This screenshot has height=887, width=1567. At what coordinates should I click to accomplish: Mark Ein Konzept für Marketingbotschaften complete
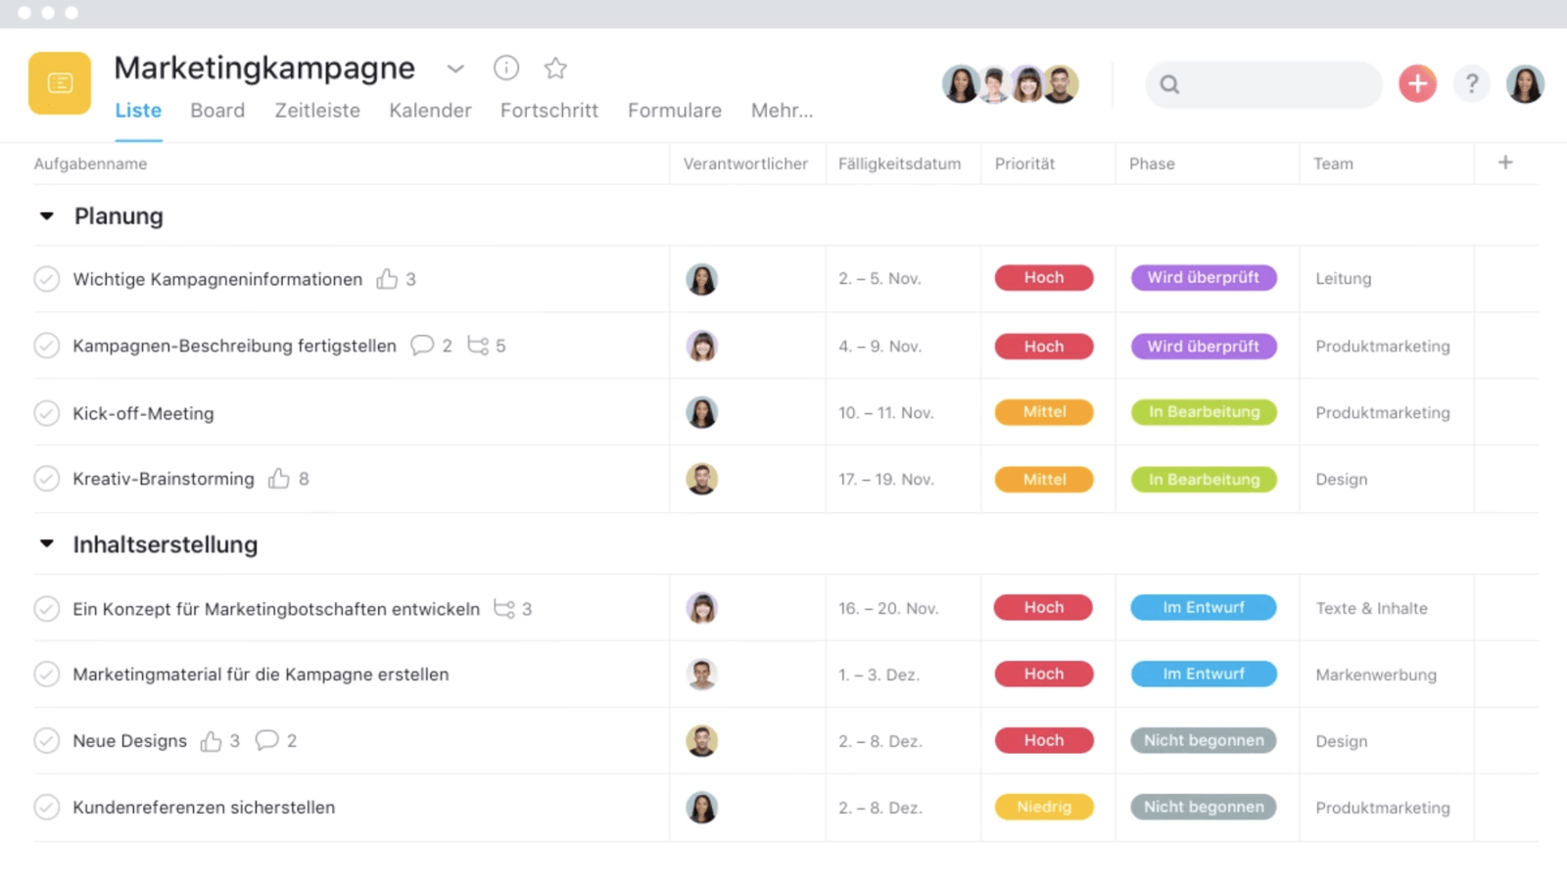pyautogui.click(x=47, y=609)
